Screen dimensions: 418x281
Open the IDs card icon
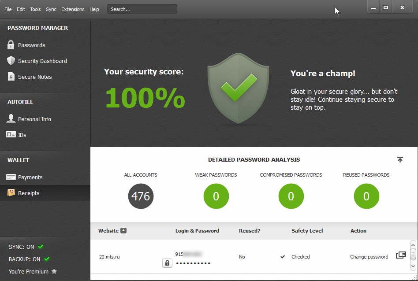11,135
